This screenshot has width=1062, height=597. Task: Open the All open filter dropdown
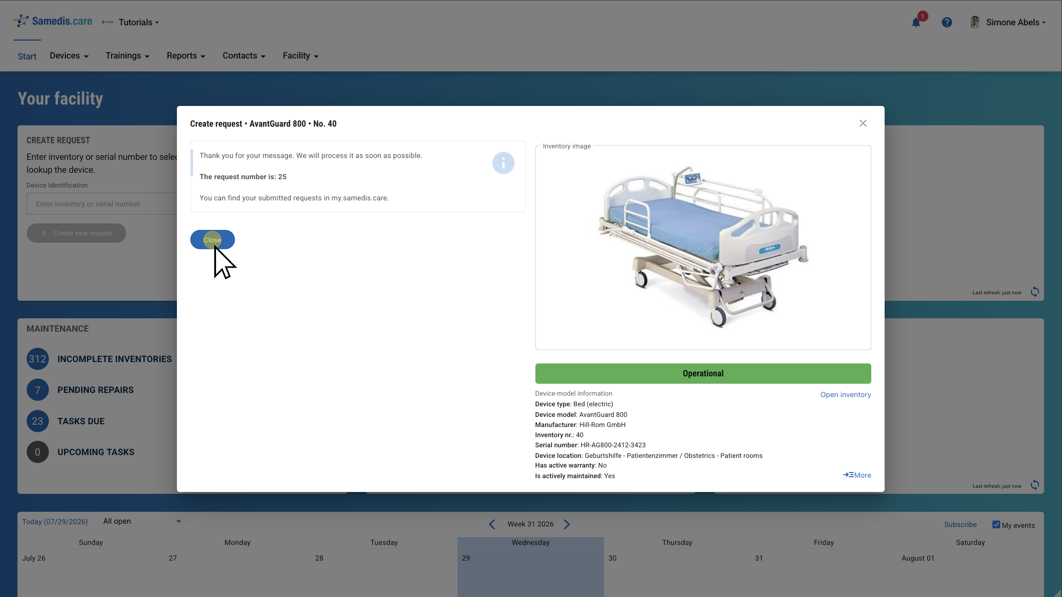[x=142, y=521]
